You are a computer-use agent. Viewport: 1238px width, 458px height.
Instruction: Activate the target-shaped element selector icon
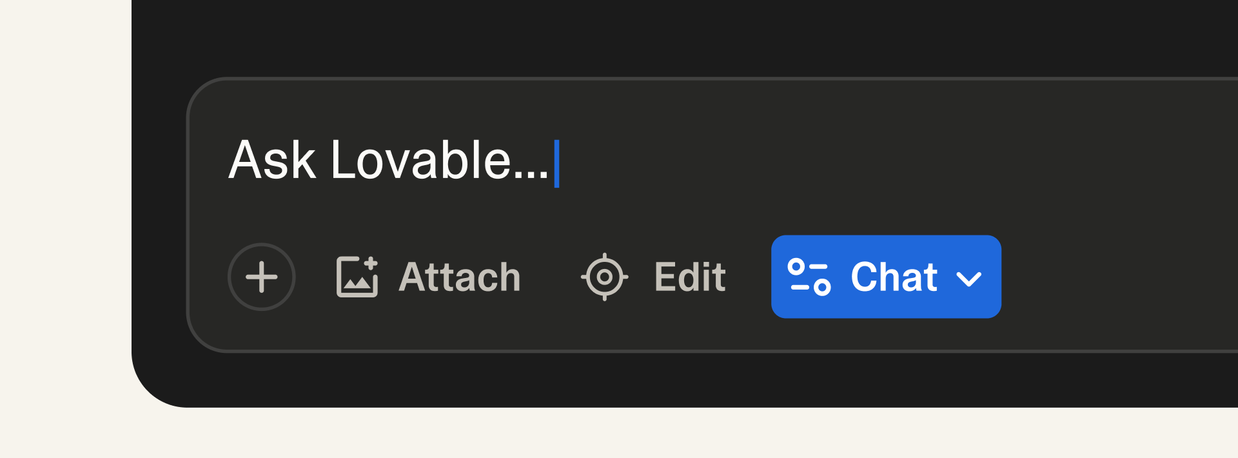pos(604,277)
